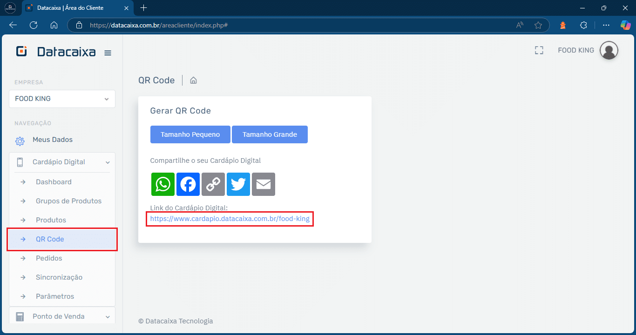This screenshot has height=335, width=636.
Task: Click the browser address bar
Action: (x=298, y=25)
